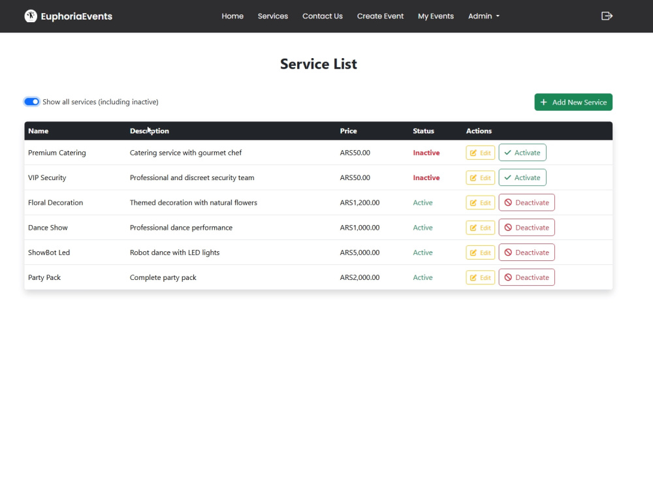Image resolution: width=653 pixels, height=490 pixels.
Task: Click the Actions column header
Action: 479,130
